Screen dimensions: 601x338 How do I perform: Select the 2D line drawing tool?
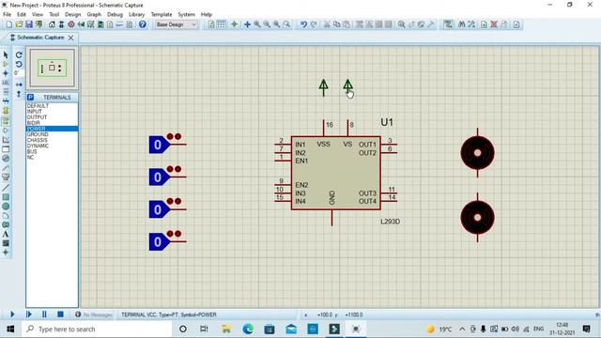click(x=6, y=188)
